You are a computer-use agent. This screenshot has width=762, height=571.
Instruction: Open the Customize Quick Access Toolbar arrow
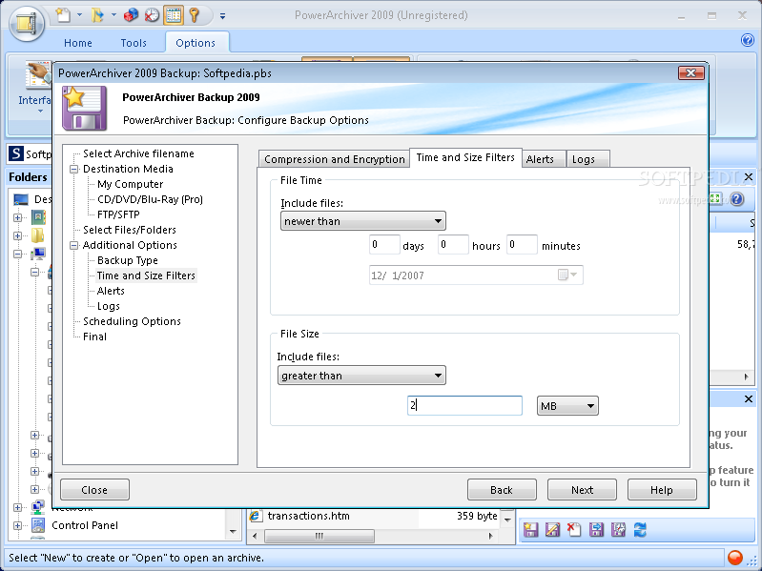click(x=222, y=16)
